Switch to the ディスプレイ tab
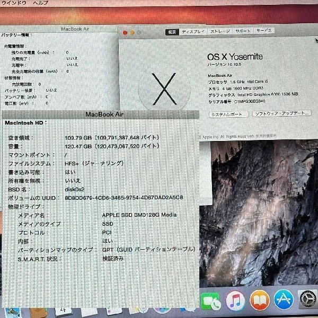The image size is (318, 318). [x=193, y=32]
